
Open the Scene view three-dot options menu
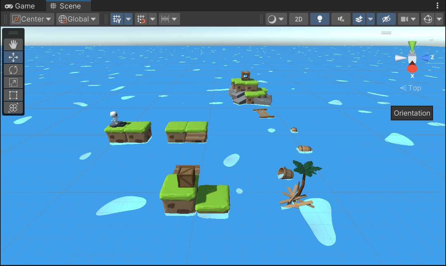coord(437,6)
